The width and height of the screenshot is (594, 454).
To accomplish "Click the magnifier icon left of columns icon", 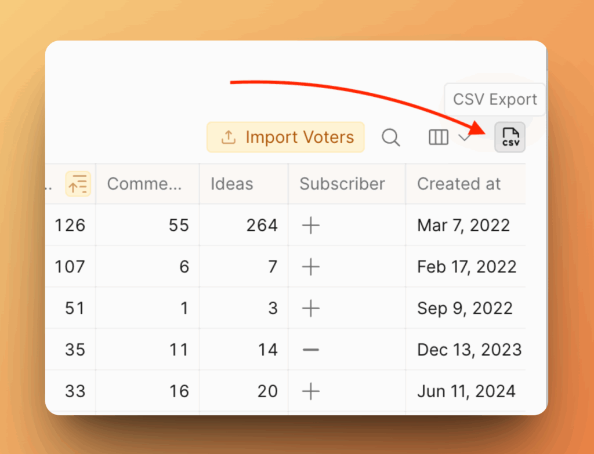I will (x=390, y=137).
